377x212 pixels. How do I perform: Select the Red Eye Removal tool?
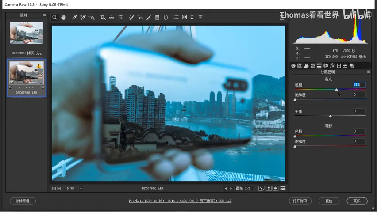point(140,17)
